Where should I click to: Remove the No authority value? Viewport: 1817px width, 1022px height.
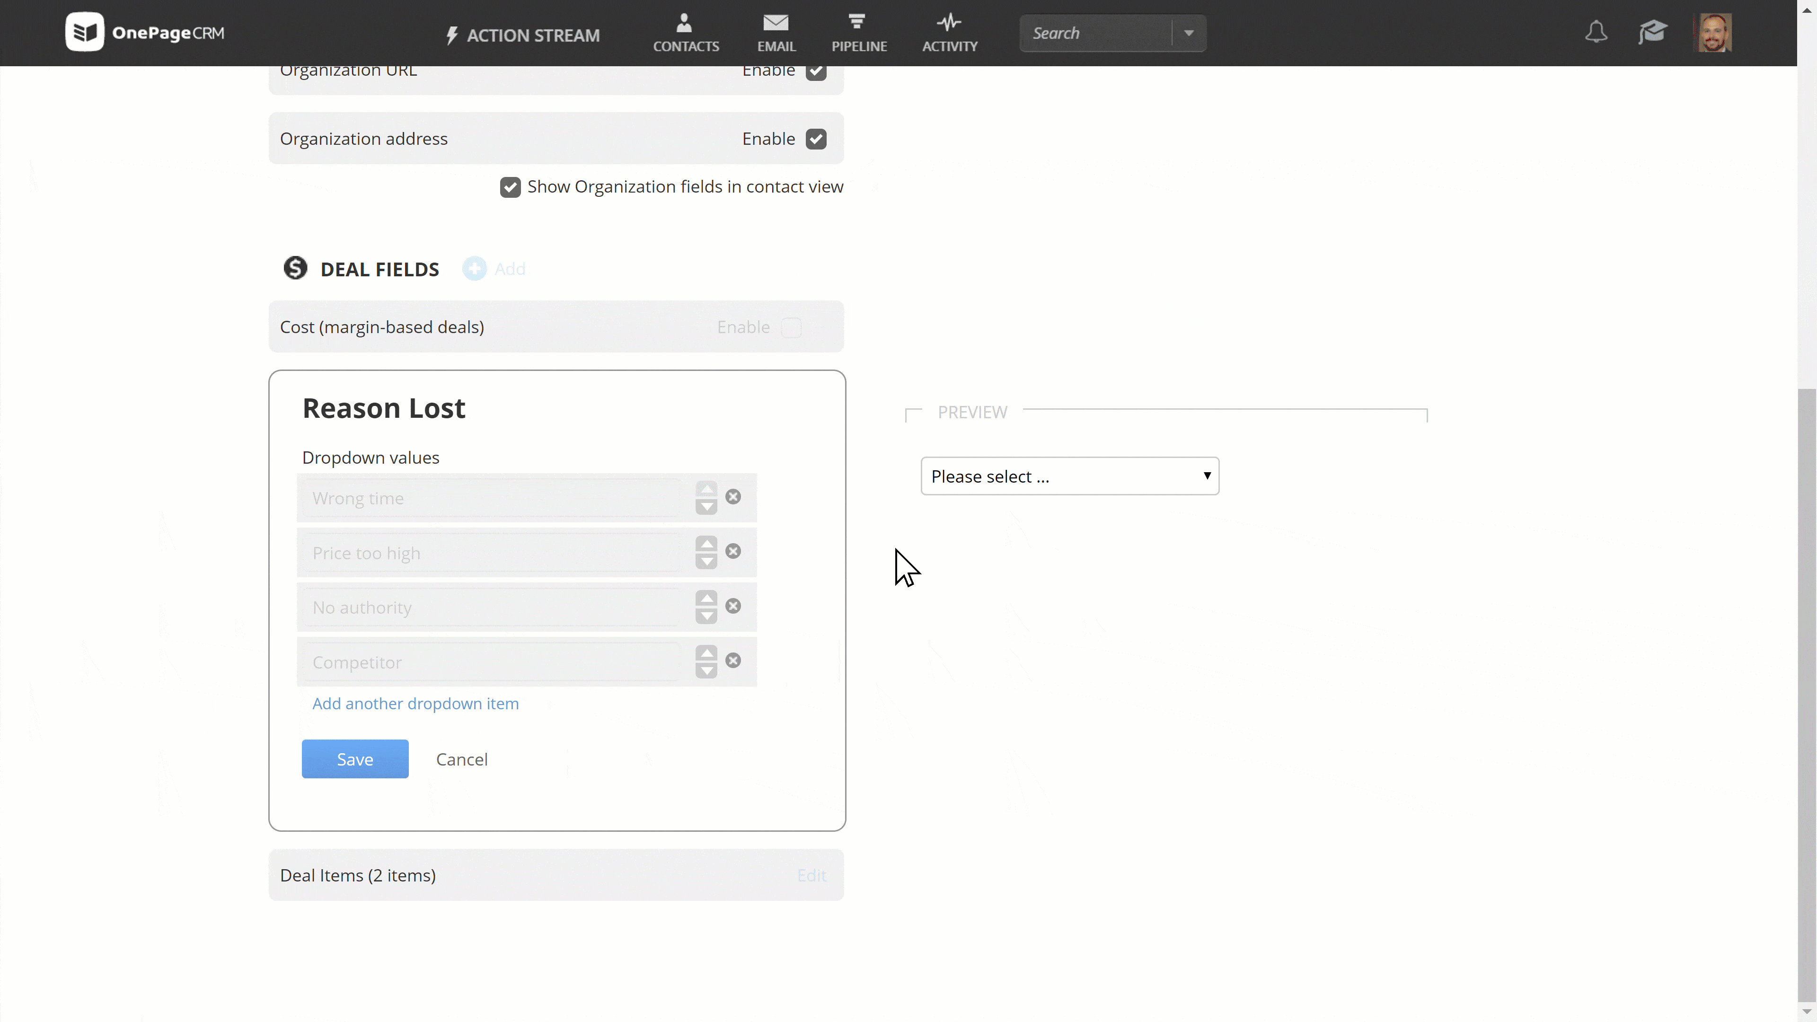coord(733,606)
